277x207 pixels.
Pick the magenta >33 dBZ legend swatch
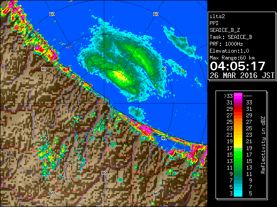coord(238,96)
